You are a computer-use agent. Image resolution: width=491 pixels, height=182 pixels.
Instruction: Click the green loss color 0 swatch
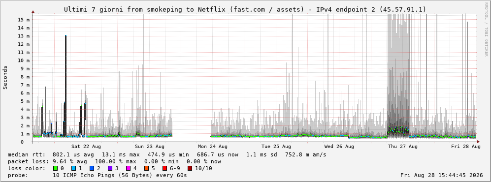point(56,169)
